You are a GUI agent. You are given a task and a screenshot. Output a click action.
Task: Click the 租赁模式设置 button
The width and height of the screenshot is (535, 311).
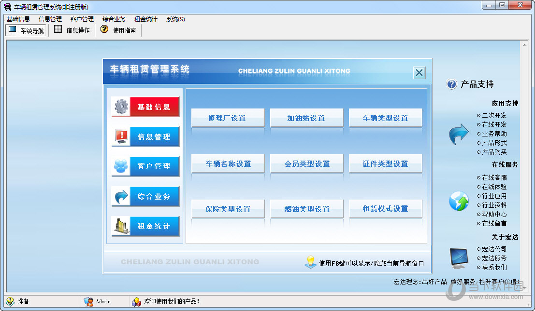tap(385, 209)
